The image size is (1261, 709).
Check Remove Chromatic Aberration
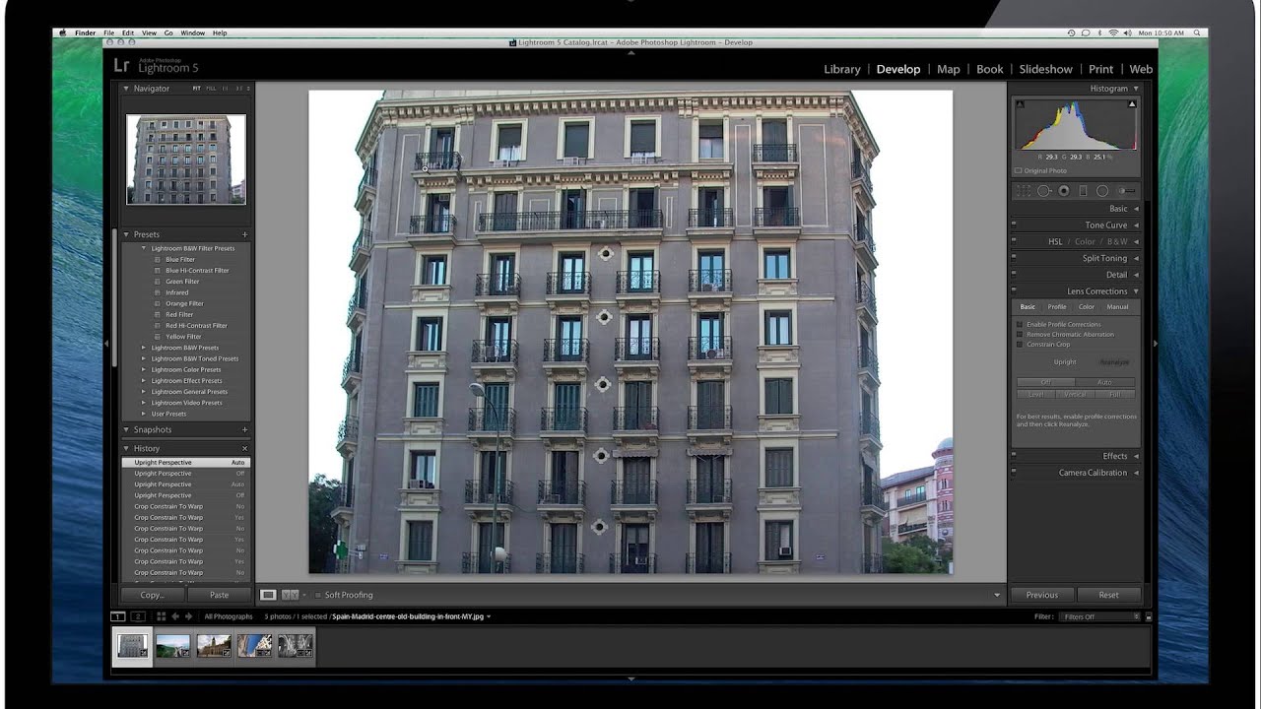tap(1020, 334)
